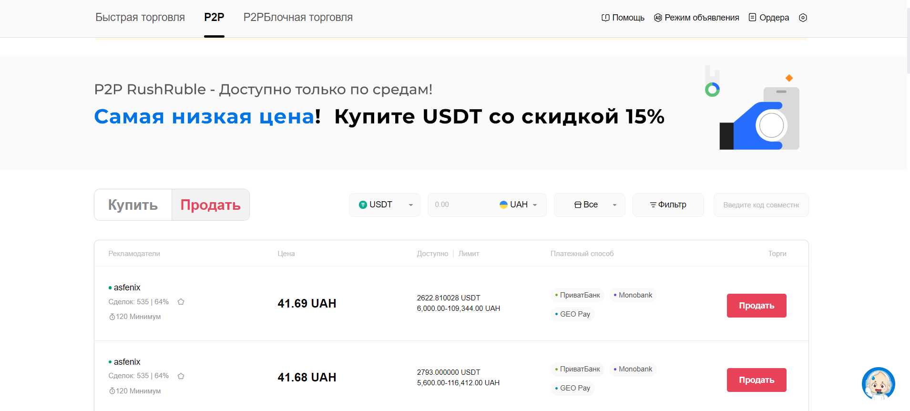Image resolution: width=910 pixels, height=411 pixels.
Task: Favorite asfenix on the 41.69 UAH row
Action: (x=181, y=302)
